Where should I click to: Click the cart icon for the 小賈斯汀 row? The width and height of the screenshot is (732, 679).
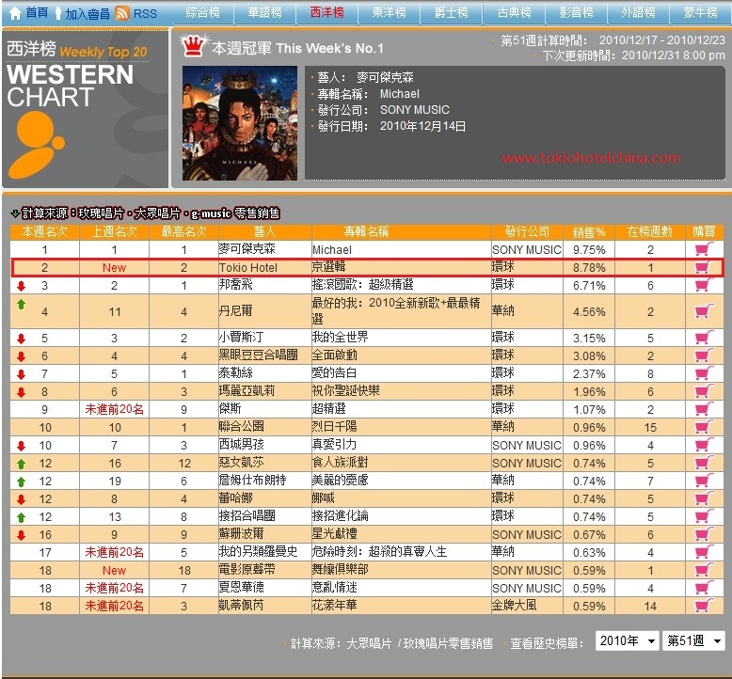(x=704, y=338)
